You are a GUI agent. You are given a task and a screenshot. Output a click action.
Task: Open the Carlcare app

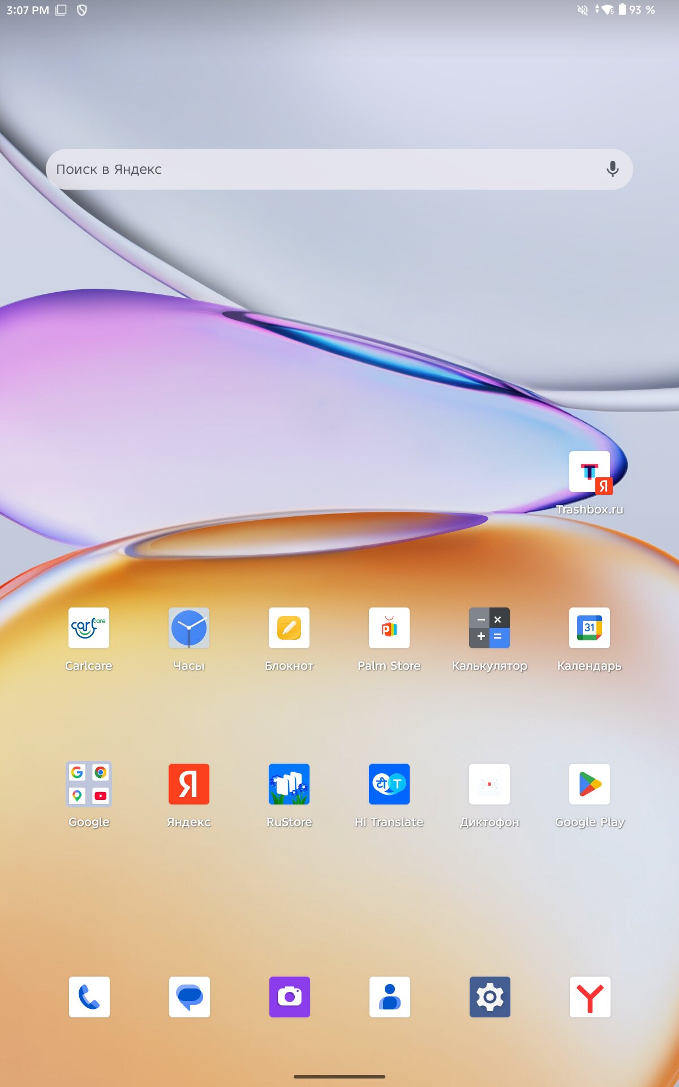coord(89,628)
